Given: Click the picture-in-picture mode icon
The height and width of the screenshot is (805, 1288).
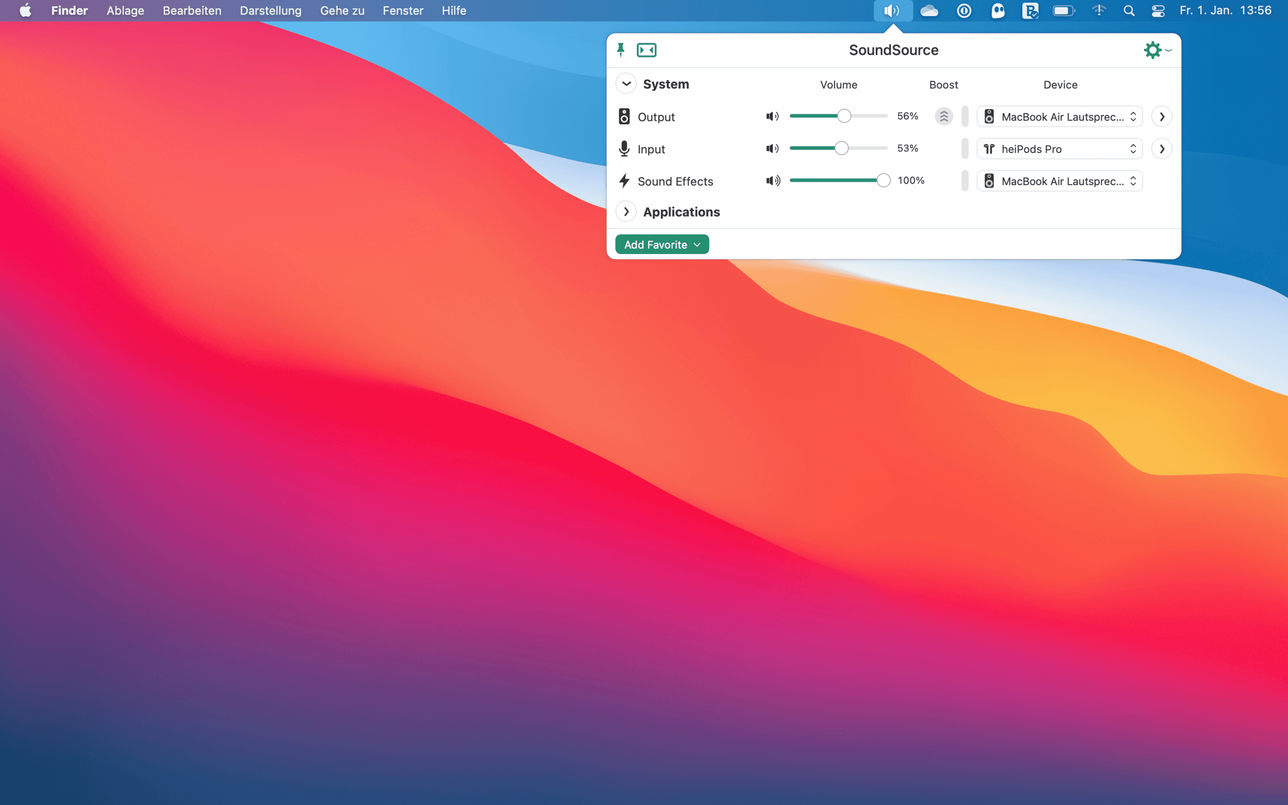Looking at the screenshot, I should coord(647,50).
